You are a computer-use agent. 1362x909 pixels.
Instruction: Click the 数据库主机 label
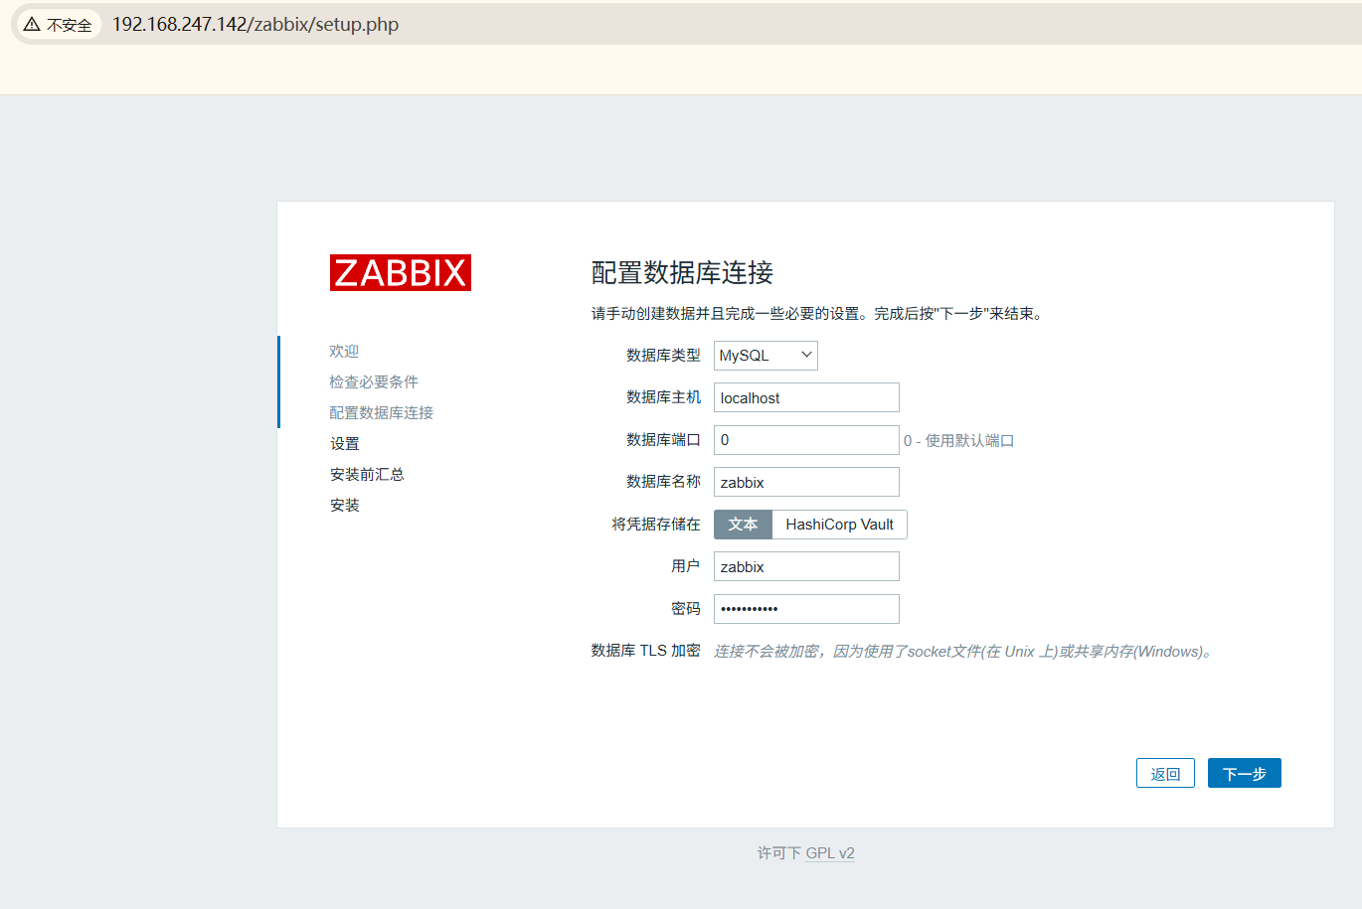pyautogui.click(x=663, y=397)
